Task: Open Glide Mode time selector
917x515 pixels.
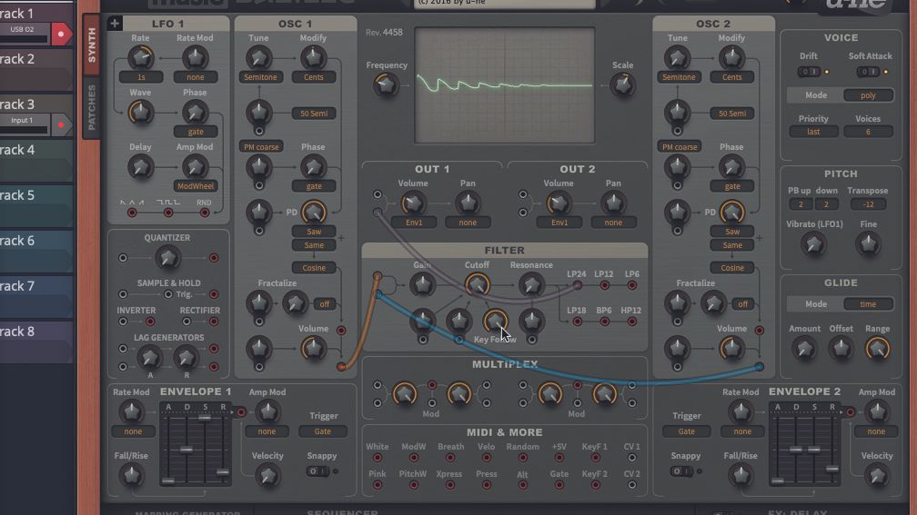Action: pos(868,304)
